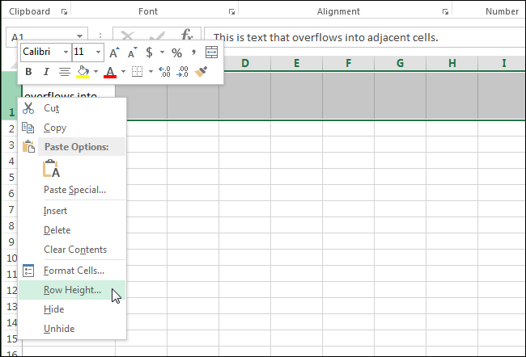Open the font size dropdown
The height and width of the screenshot is (357, 526).
click(98, 52)
